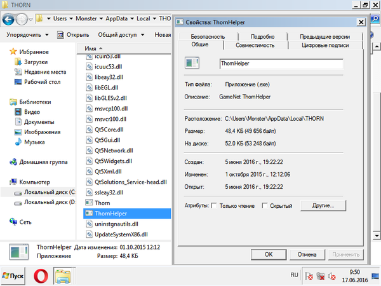Switch to the Безопасность tab

tap(208, 36)
